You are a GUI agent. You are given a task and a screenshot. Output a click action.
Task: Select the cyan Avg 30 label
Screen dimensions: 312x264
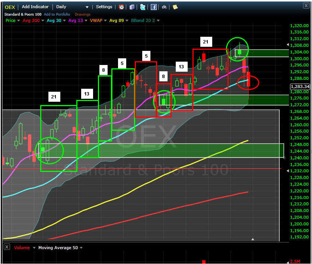click(54, 20)
